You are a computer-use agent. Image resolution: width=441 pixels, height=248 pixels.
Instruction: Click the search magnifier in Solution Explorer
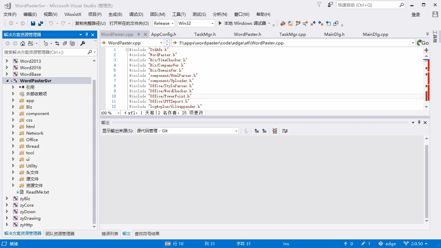[90, 52]
